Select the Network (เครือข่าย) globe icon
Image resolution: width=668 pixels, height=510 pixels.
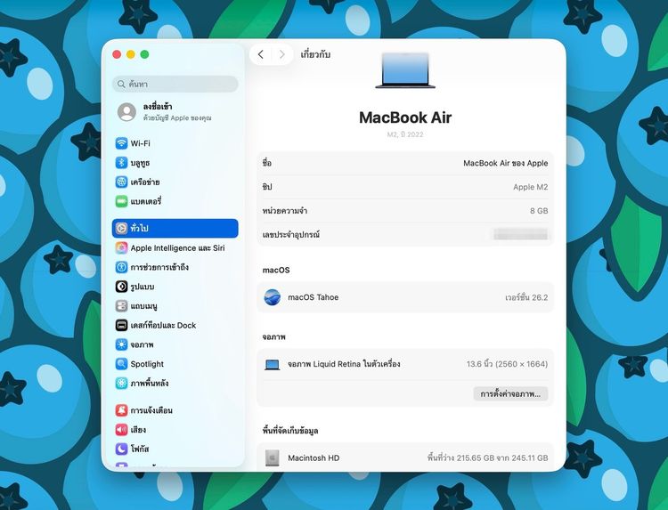[121, 182]
